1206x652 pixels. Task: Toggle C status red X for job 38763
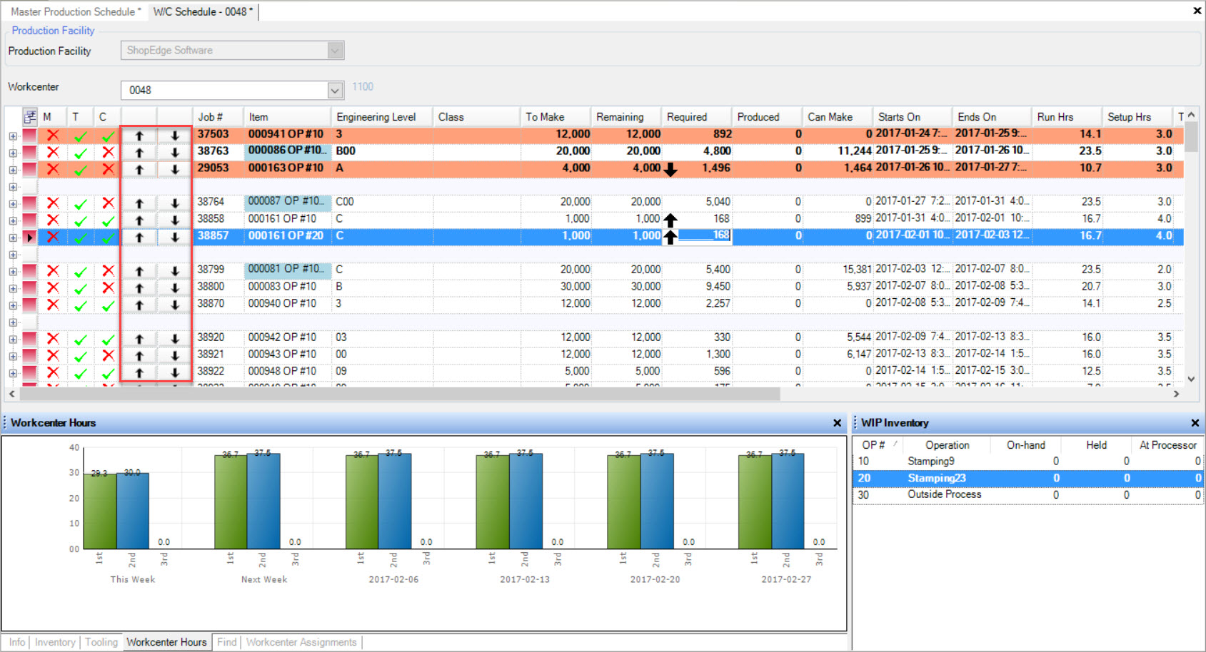108,152
